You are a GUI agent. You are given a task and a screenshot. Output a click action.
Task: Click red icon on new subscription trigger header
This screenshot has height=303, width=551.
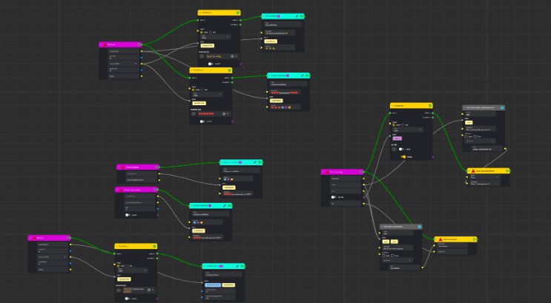[121, 190]
